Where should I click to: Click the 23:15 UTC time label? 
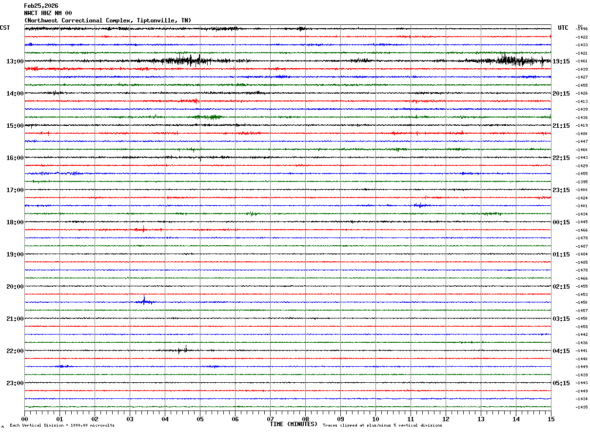[x=561, y=190]
